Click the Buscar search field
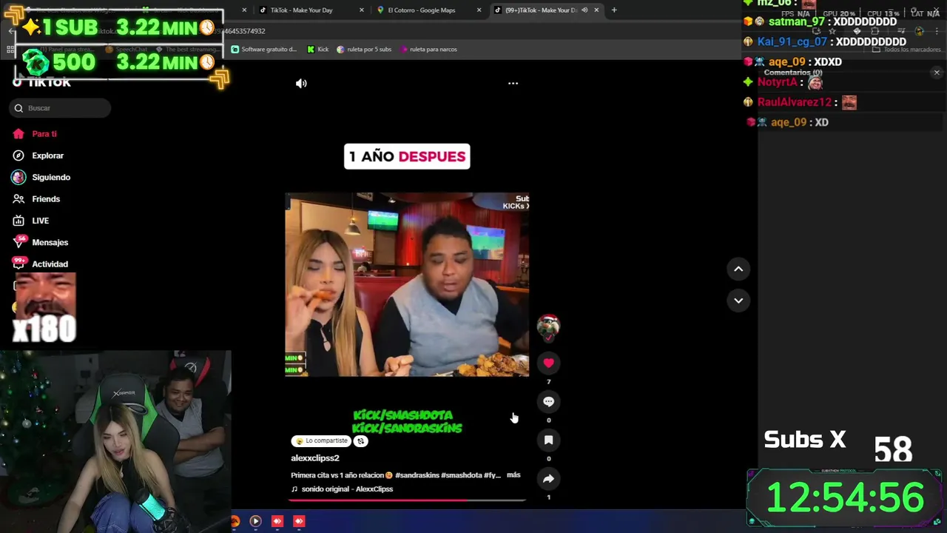This screenshot has height=533, width=947. tap(61, 108)
